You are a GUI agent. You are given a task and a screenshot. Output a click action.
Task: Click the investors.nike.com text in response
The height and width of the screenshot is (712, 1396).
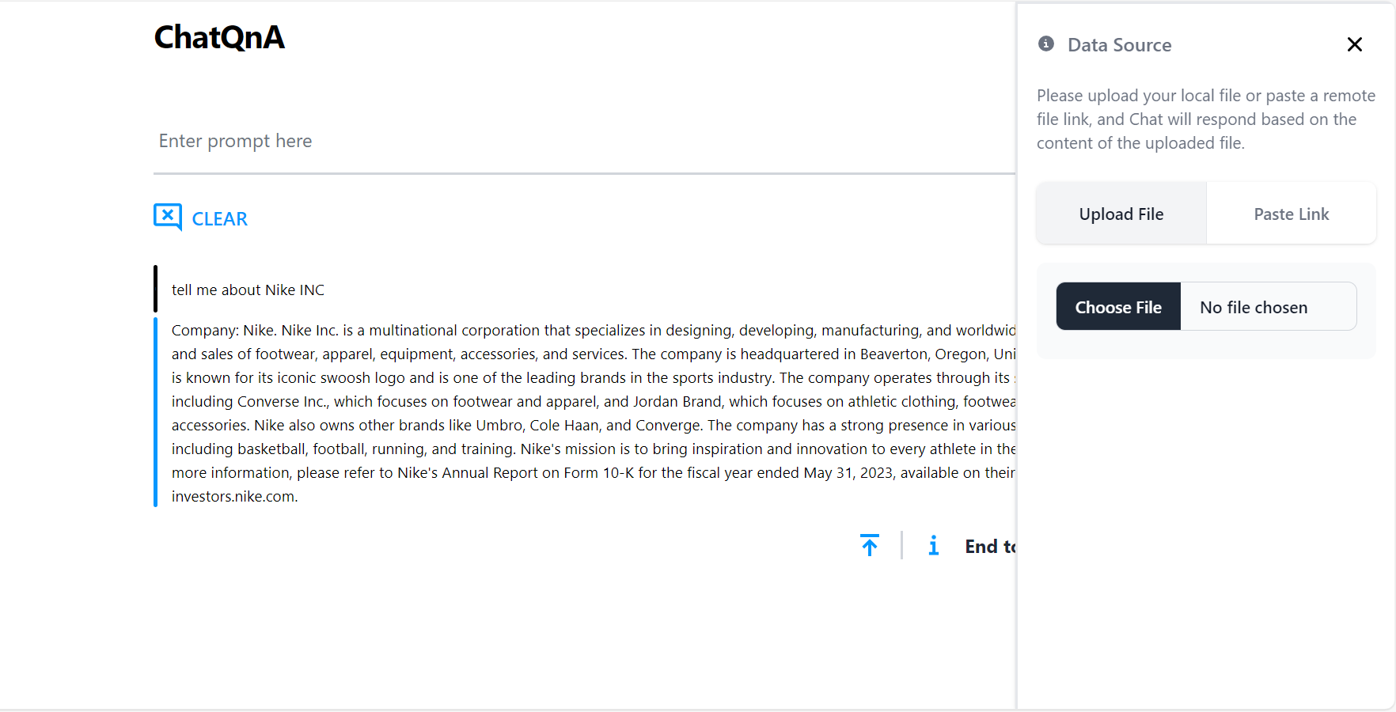(x=234, y=497)
